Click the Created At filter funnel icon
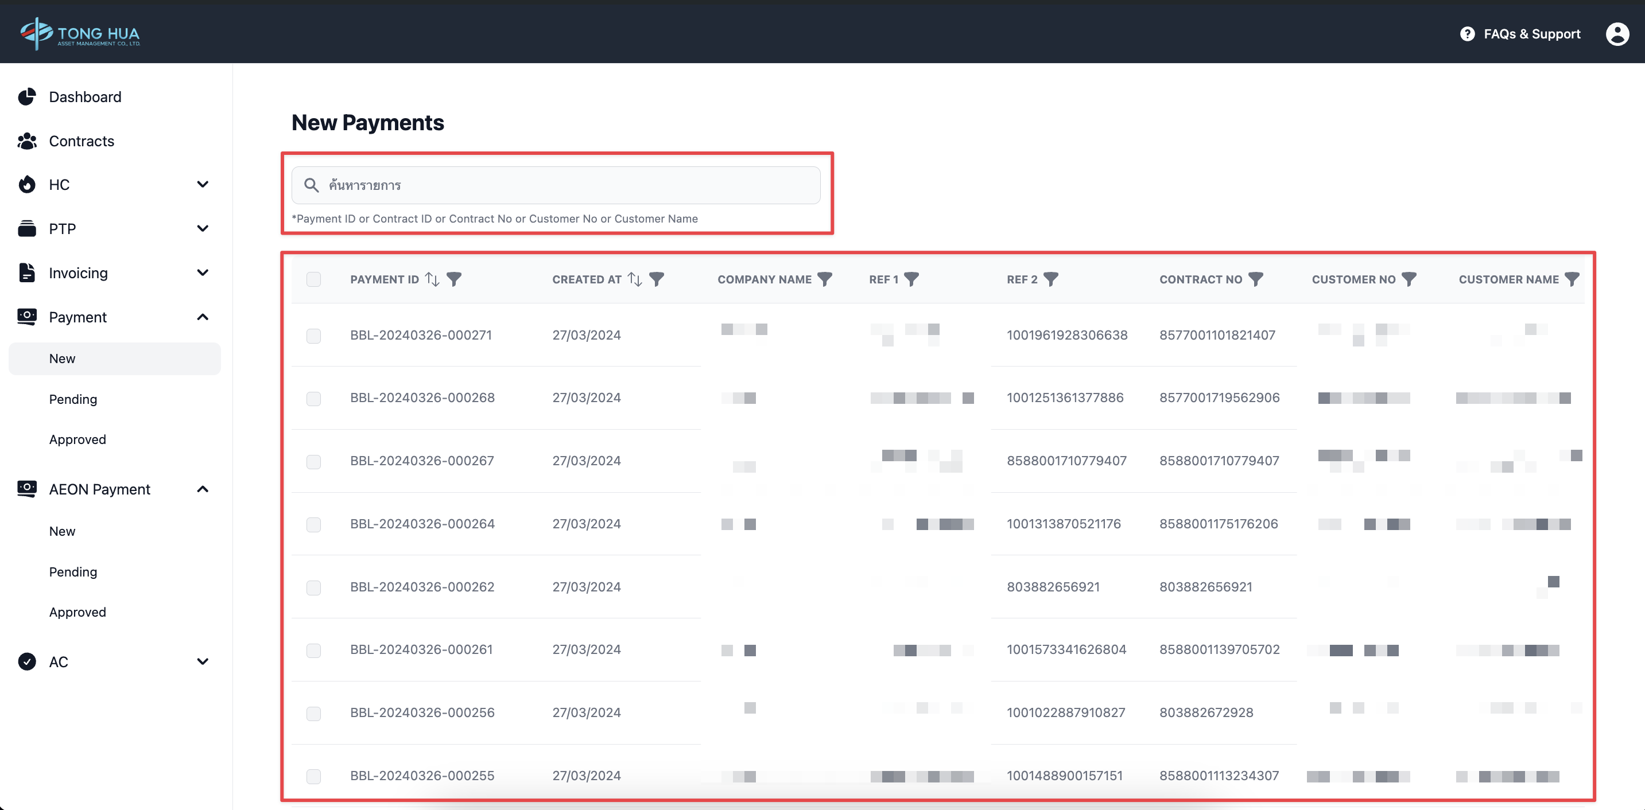Screen dimensions: 1645x810 click(657, 279)
